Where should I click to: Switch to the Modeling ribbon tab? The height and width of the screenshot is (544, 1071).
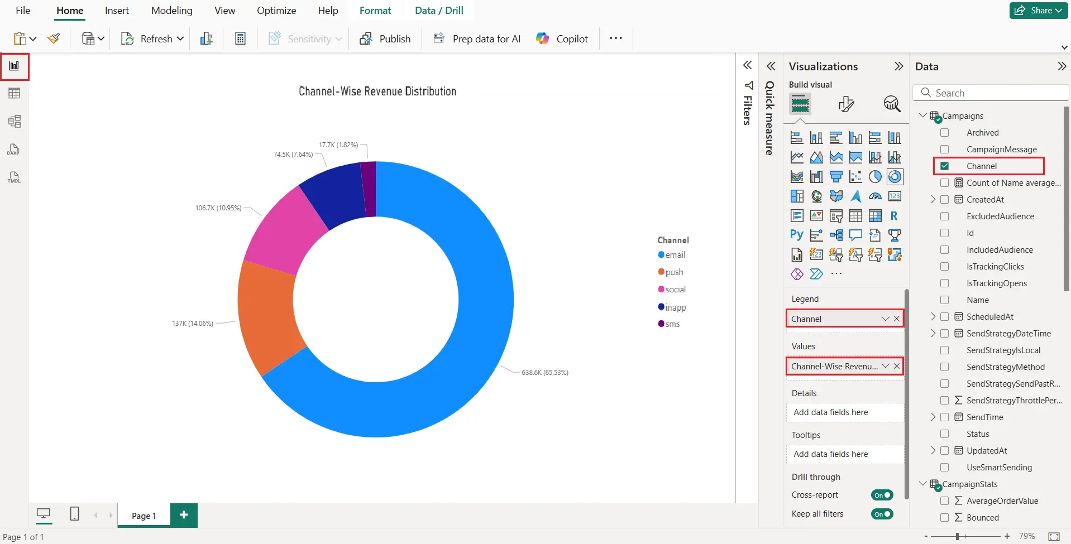[171, 10]
